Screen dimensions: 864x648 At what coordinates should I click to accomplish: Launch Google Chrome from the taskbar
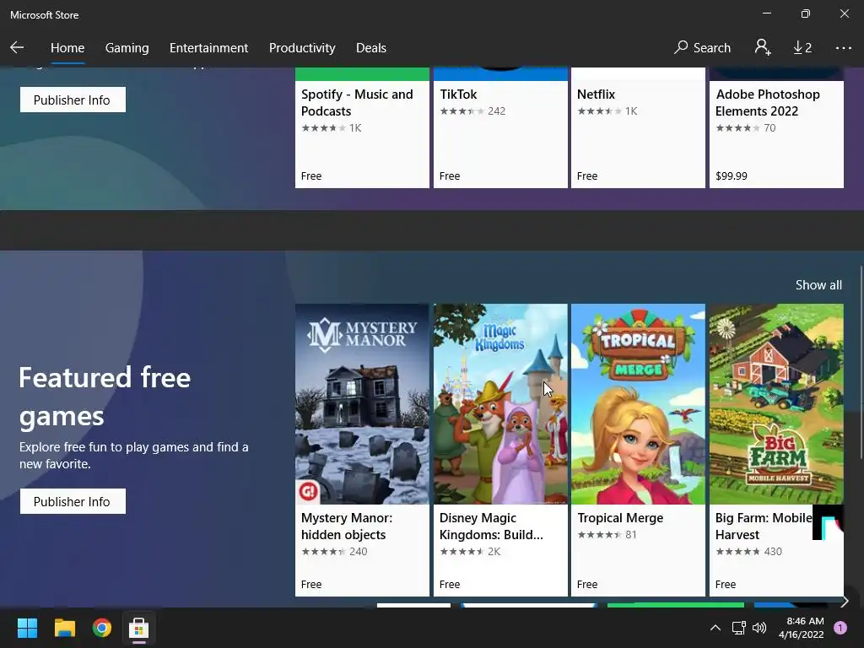click(x=102, y=628)
